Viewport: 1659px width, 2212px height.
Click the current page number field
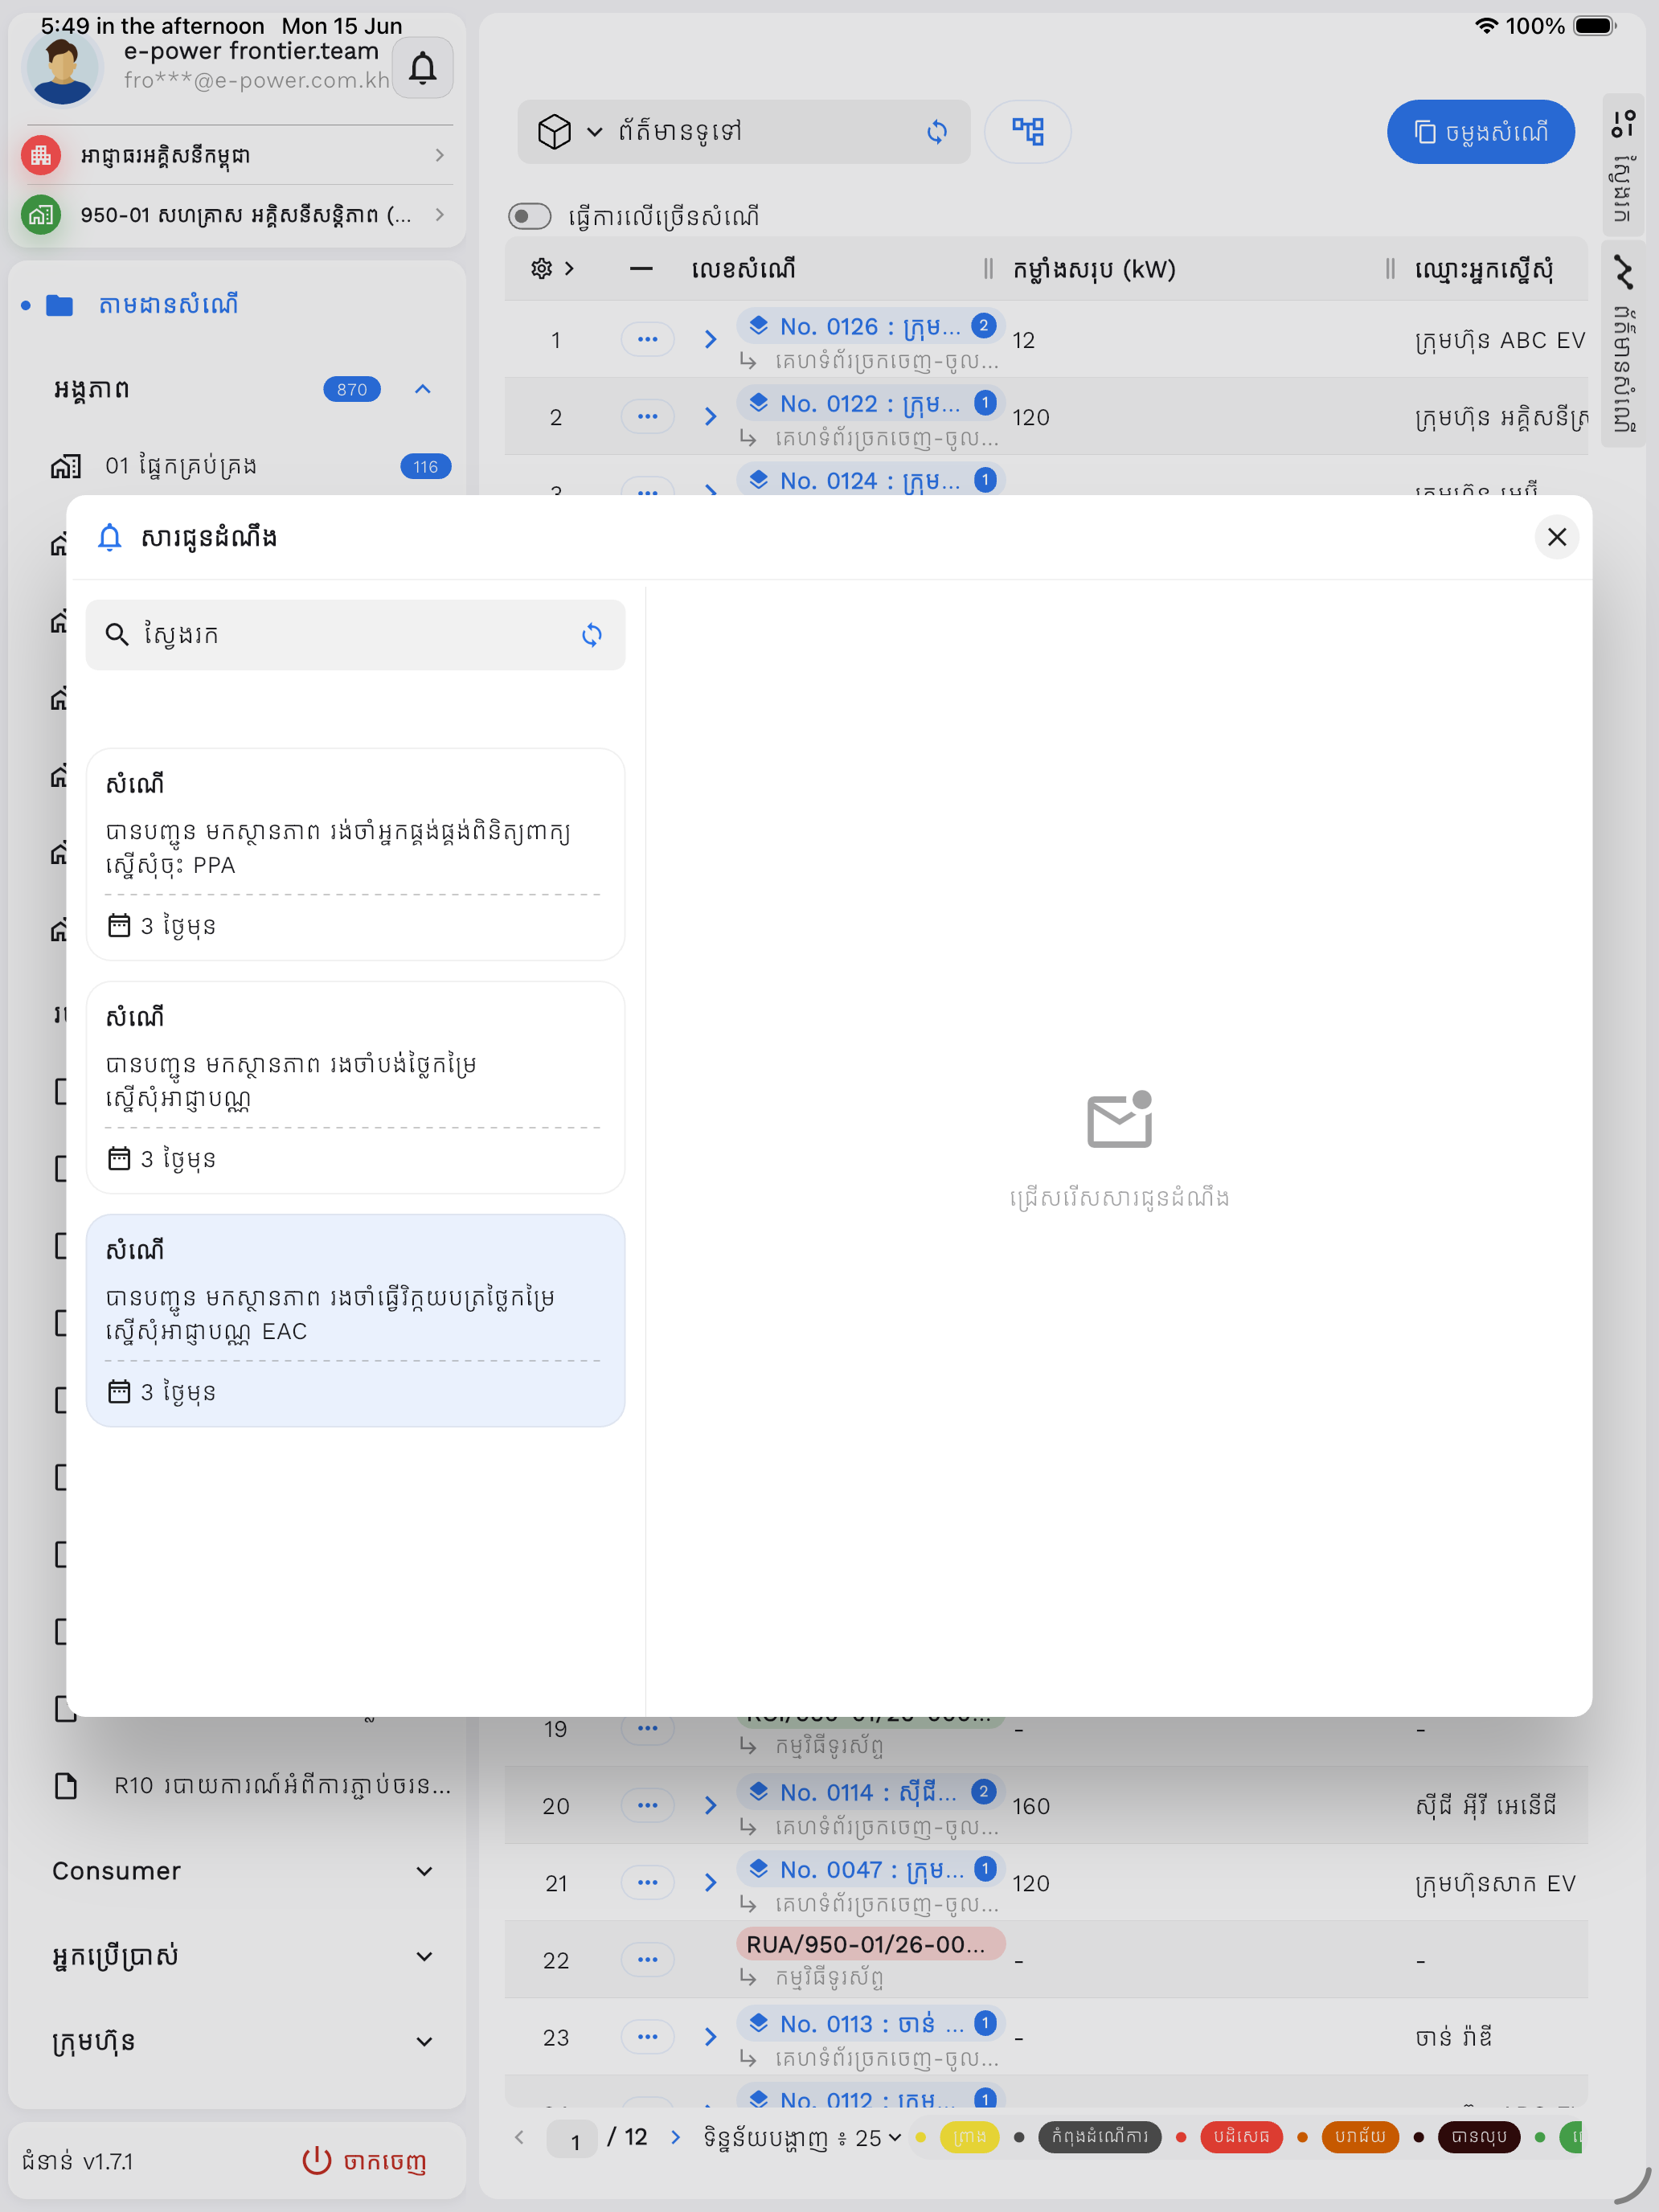point(573,2140)
